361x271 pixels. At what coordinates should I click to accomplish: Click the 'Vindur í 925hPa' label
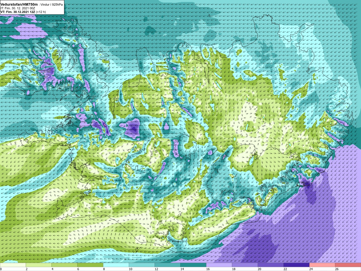pyautogui.click(x=52, y=5)
